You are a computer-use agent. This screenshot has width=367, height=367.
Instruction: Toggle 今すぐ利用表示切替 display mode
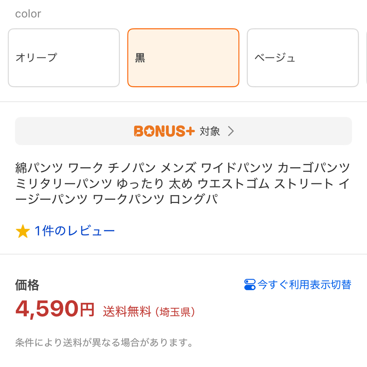coord(297,285)
